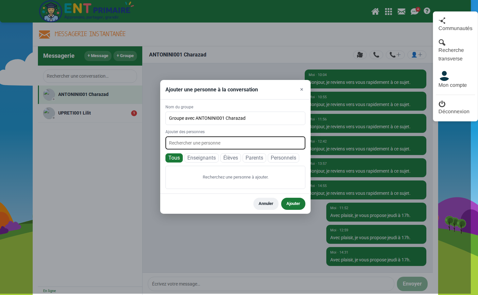Open Recherche transverse in side menu
This screenshot has width=478, height=295.
455,51
